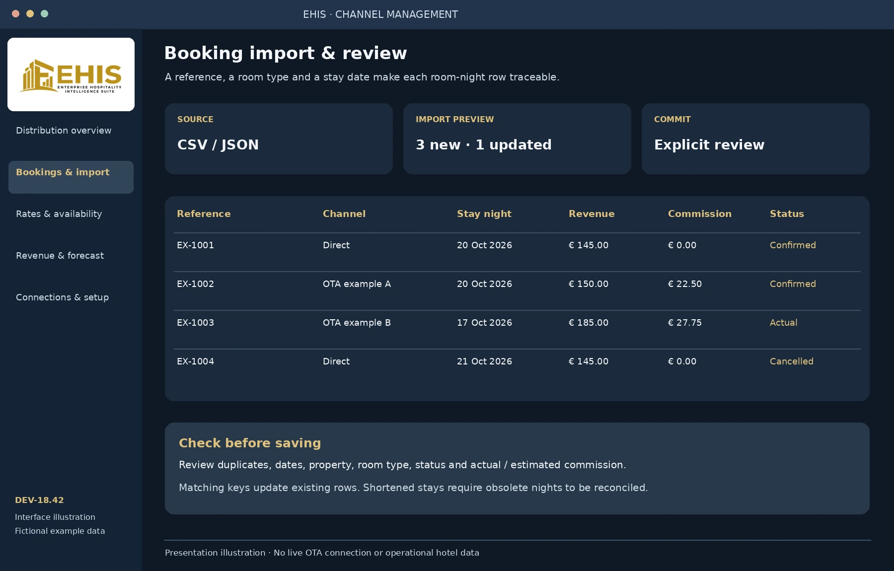
Task: Click the € 145.00 revenue in the EX-1004 row
Action: pos(589,361)
